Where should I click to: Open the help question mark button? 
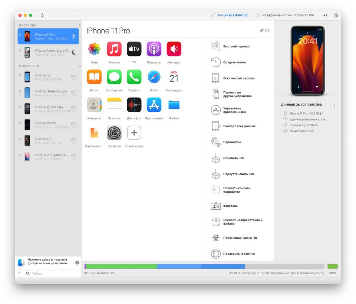coord(336,15)
